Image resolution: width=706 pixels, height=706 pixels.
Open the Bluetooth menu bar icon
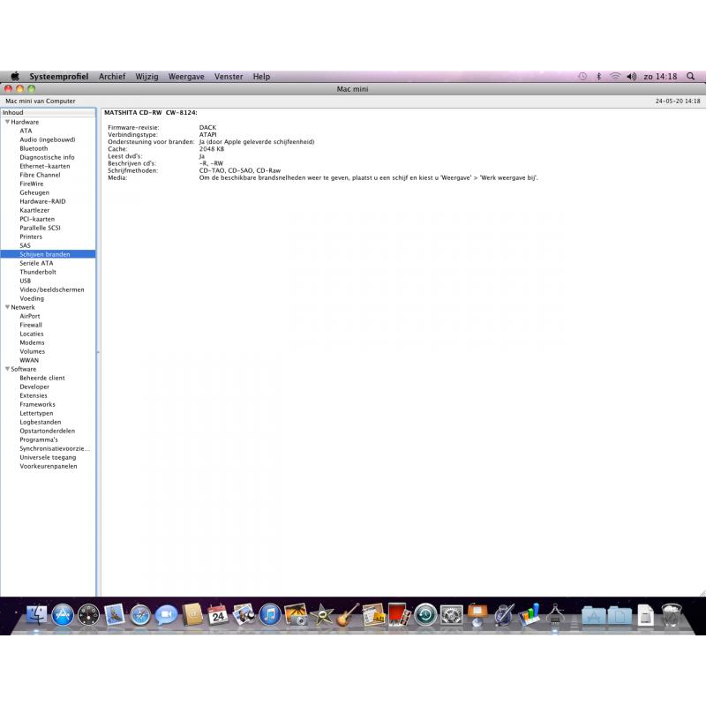598,76
